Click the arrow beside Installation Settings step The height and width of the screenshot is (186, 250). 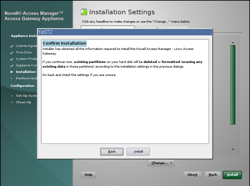12,72
